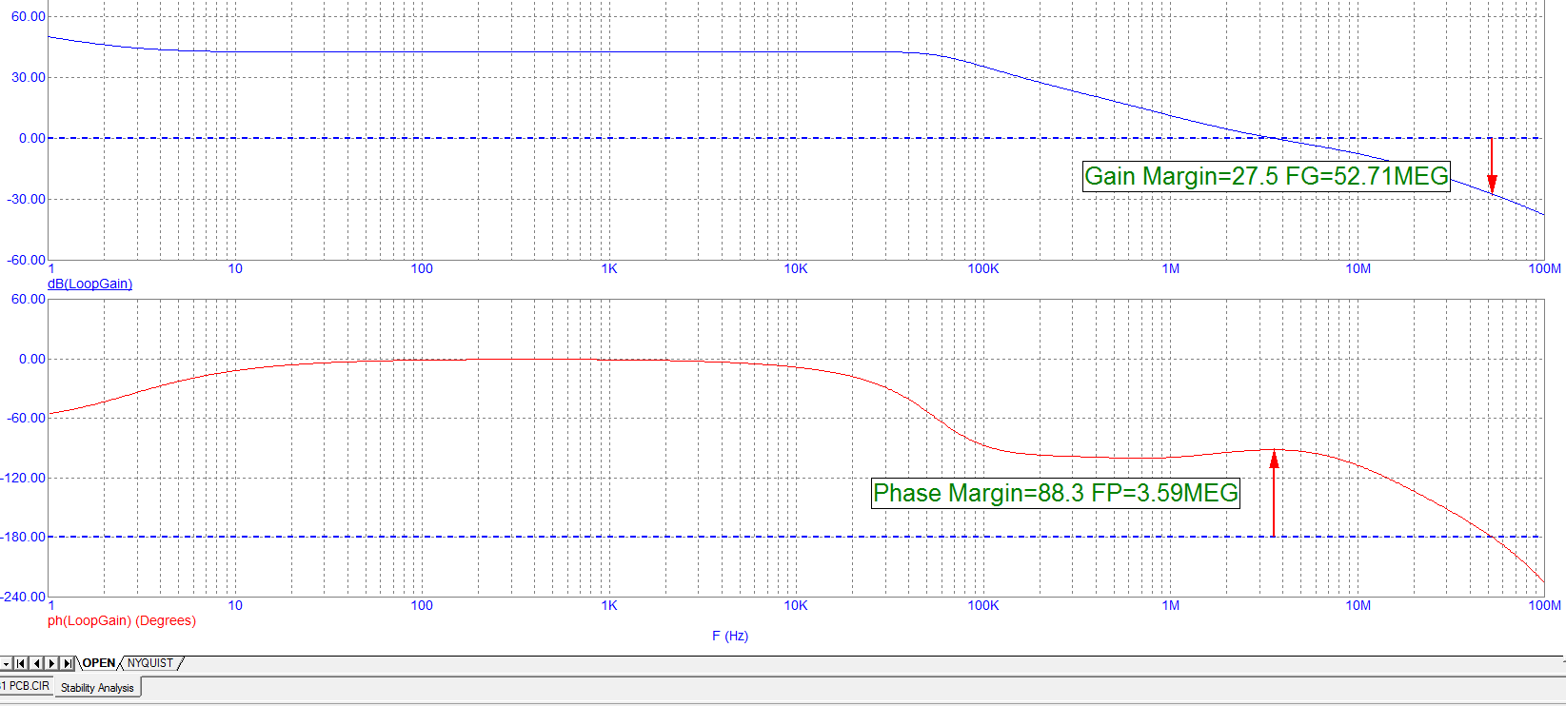Select the Stability Analysis window tab

point(97,688)
